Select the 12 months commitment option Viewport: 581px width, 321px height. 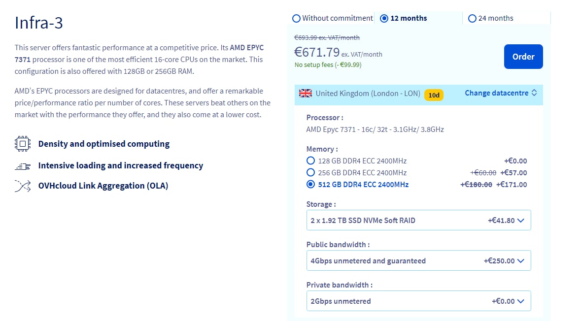[x=404, y=18]
